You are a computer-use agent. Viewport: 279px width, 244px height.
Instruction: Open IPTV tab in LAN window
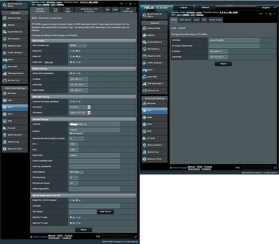pos(204,20)
